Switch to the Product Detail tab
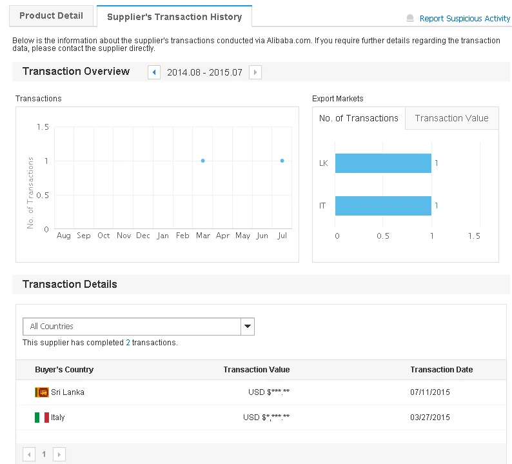 52,16
